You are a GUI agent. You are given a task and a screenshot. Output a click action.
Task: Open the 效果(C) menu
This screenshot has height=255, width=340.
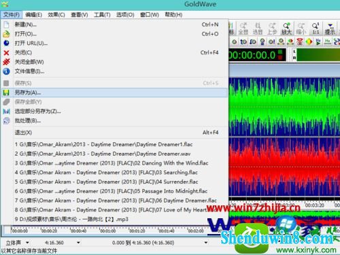[x=56, y=15]
